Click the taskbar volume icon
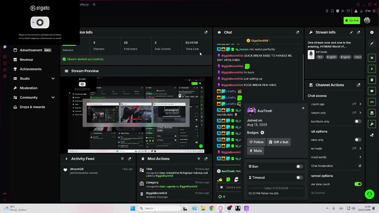This screenshot has width=379, height=213. (353, 208)
